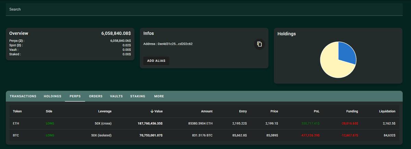Click the Staked overview row label
The image size is (411, 149).
pos(15,54)
